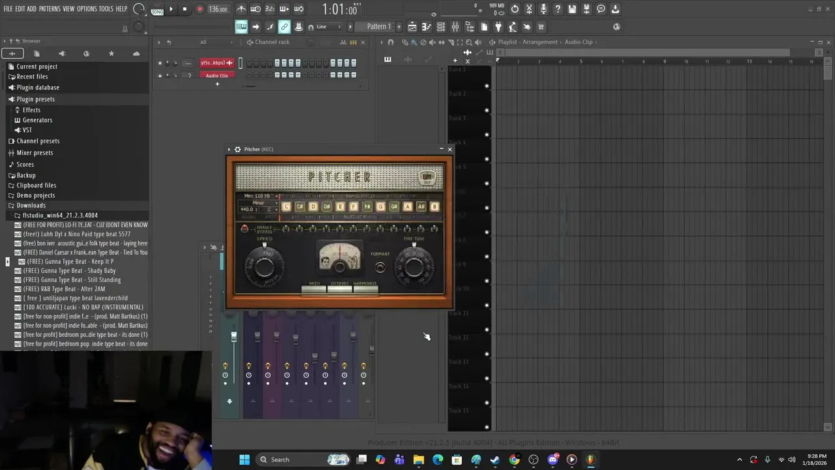The height and width of the screenshot is (470, 835).
Task: Click the undo history icon in top toolbar
Action: 515,9
